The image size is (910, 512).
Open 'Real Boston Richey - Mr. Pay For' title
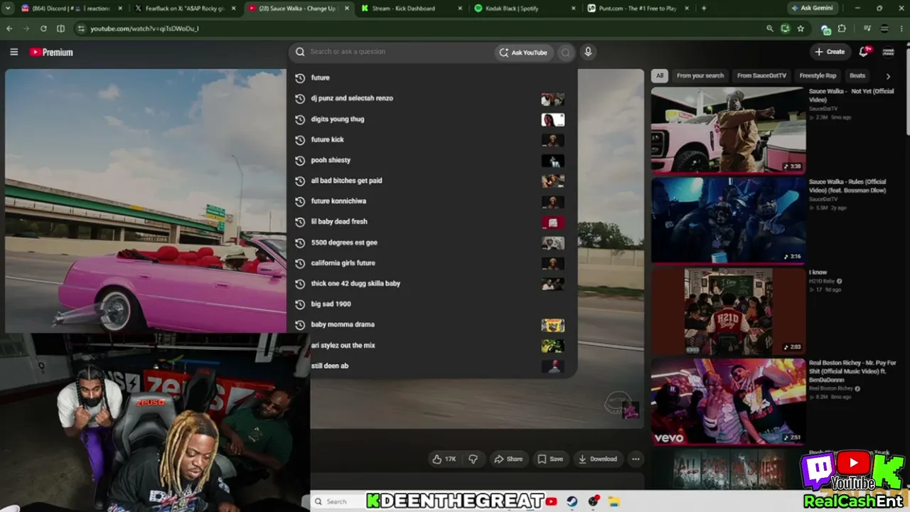coord(852,371)
